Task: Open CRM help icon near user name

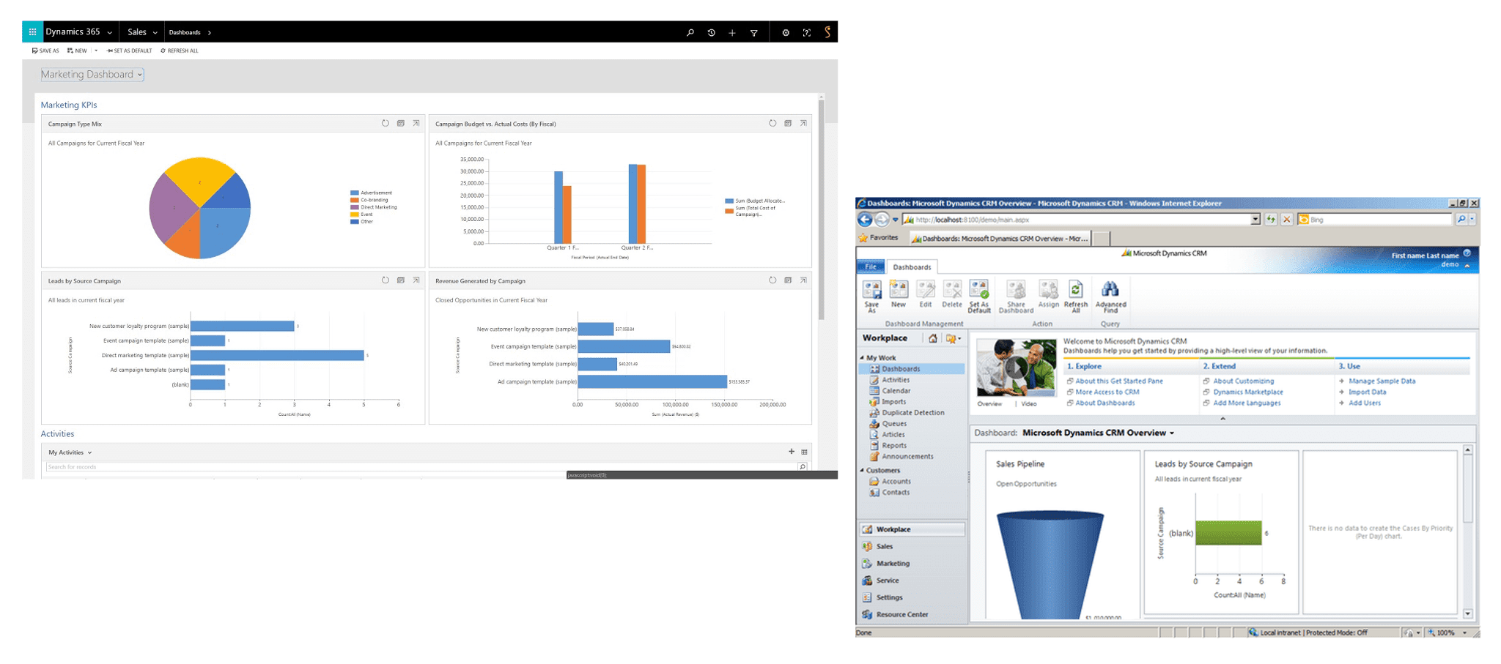Action: [1467, 253]
